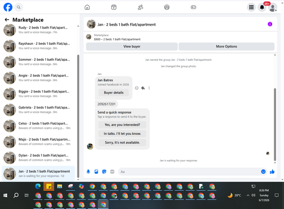
Task: Open the Rayshaun conversation row
Action: (38, 46)
